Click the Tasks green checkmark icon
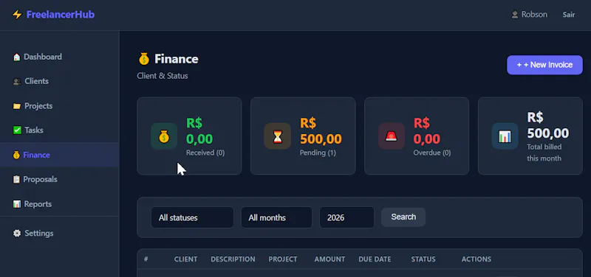This screenshot has width=591, height=277. point(17,130)
